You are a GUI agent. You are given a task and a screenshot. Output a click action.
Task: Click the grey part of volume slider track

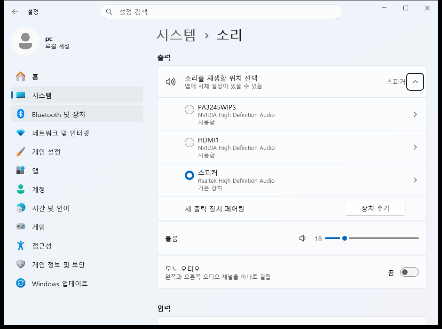coord(383,238)
